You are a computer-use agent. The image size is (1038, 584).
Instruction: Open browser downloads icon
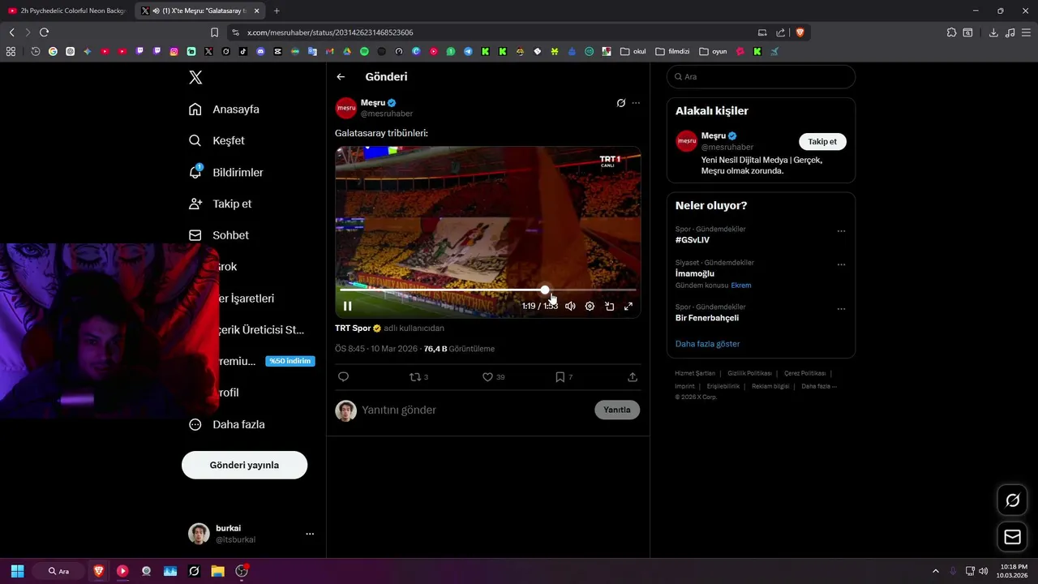pyautogui.click(x=993, y=32)
